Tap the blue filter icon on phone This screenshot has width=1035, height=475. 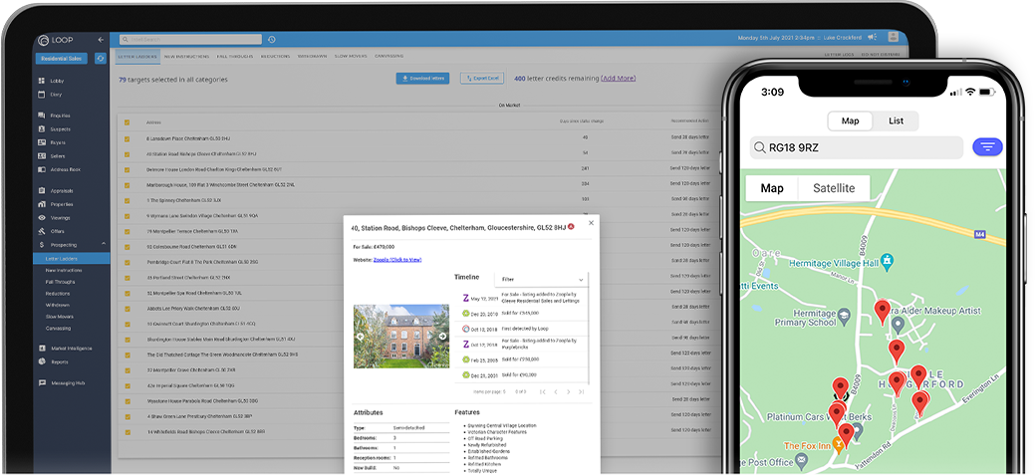(x=987, y=147)
